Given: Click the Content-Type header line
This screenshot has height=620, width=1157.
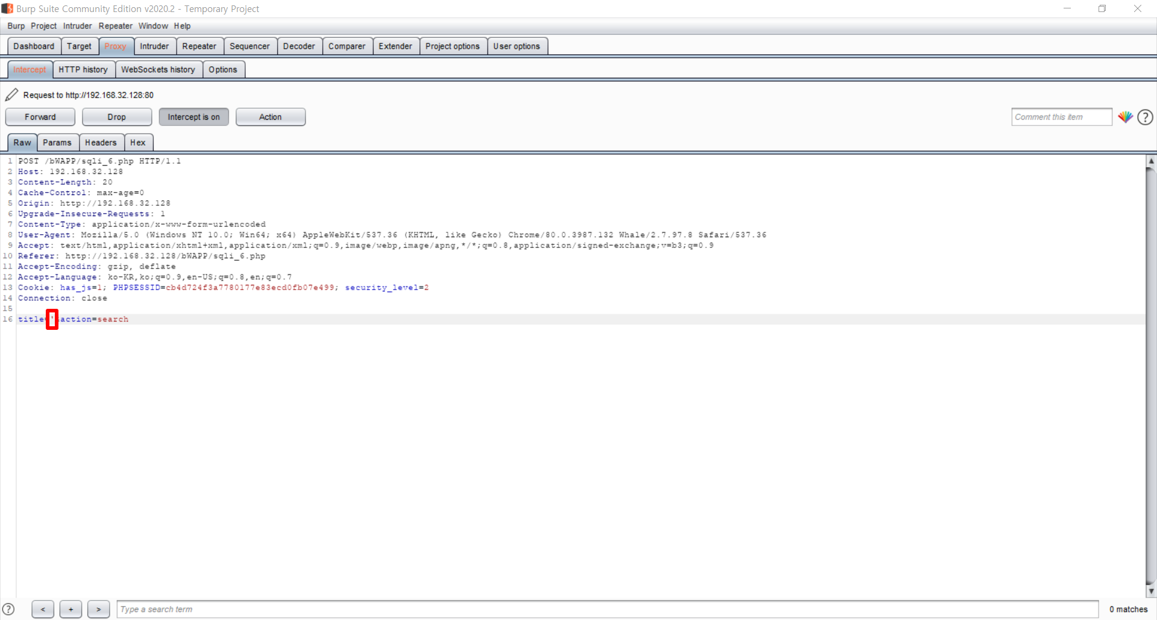Looking at the screenshot, I should [142, 225].
